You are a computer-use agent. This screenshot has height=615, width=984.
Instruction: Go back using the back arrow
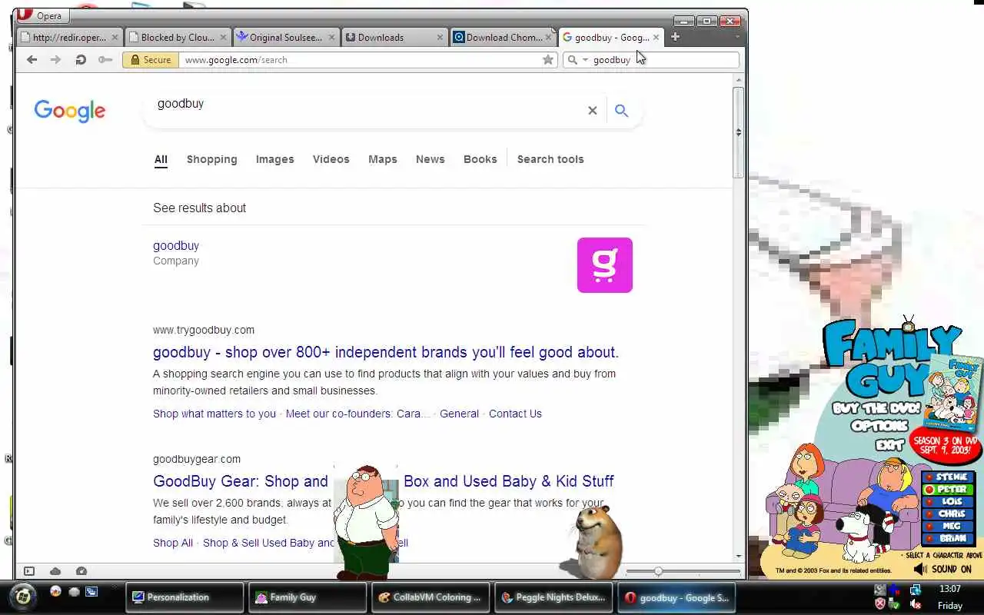[x=32, y=59]
